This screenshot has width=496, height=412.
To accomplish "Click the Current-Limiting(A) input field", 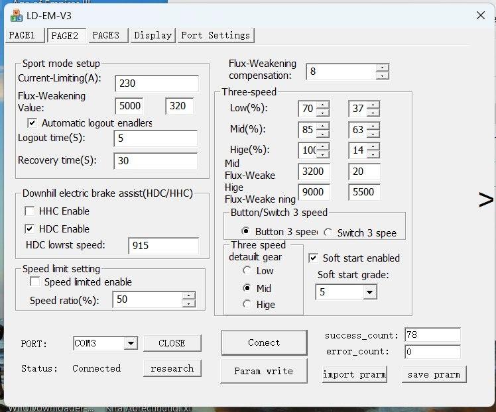I will pos(156,83).
